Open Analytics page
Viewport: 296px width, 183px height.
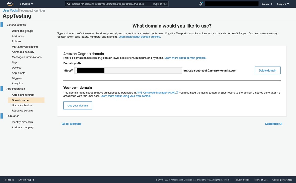[x=17, y=83]
